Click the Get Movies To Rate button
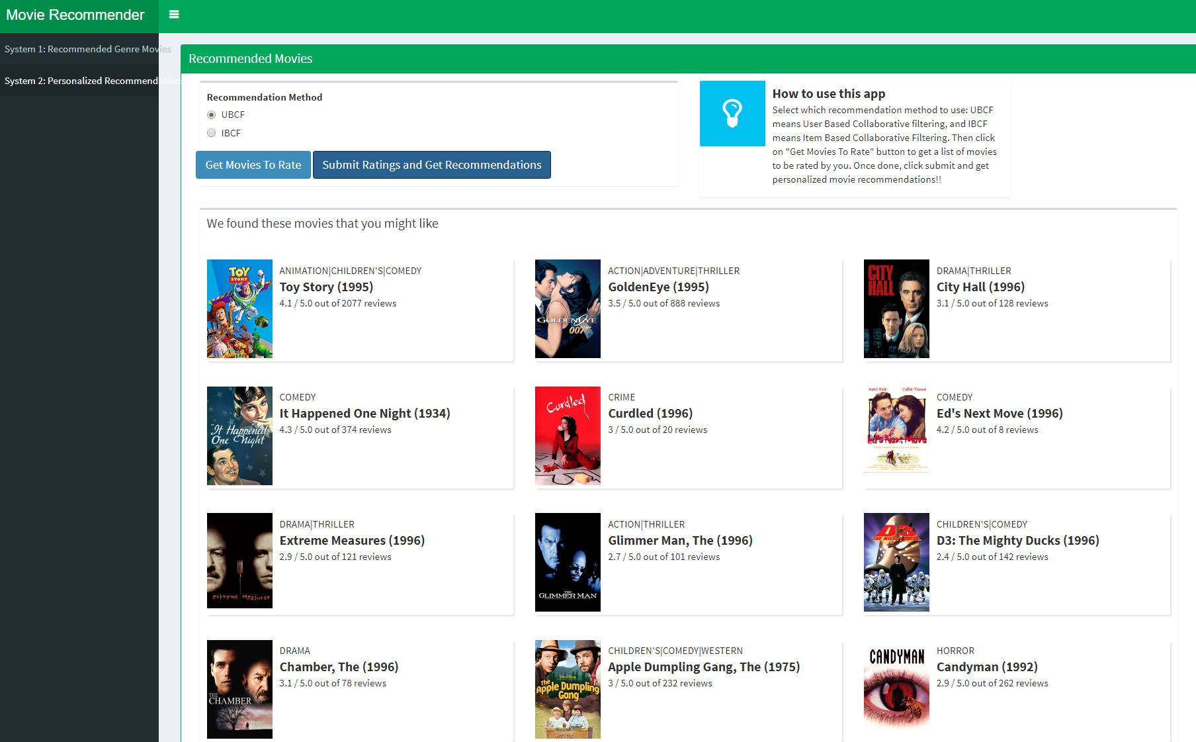The height and width of the screenshot is (742, 1196). [253, 164]
